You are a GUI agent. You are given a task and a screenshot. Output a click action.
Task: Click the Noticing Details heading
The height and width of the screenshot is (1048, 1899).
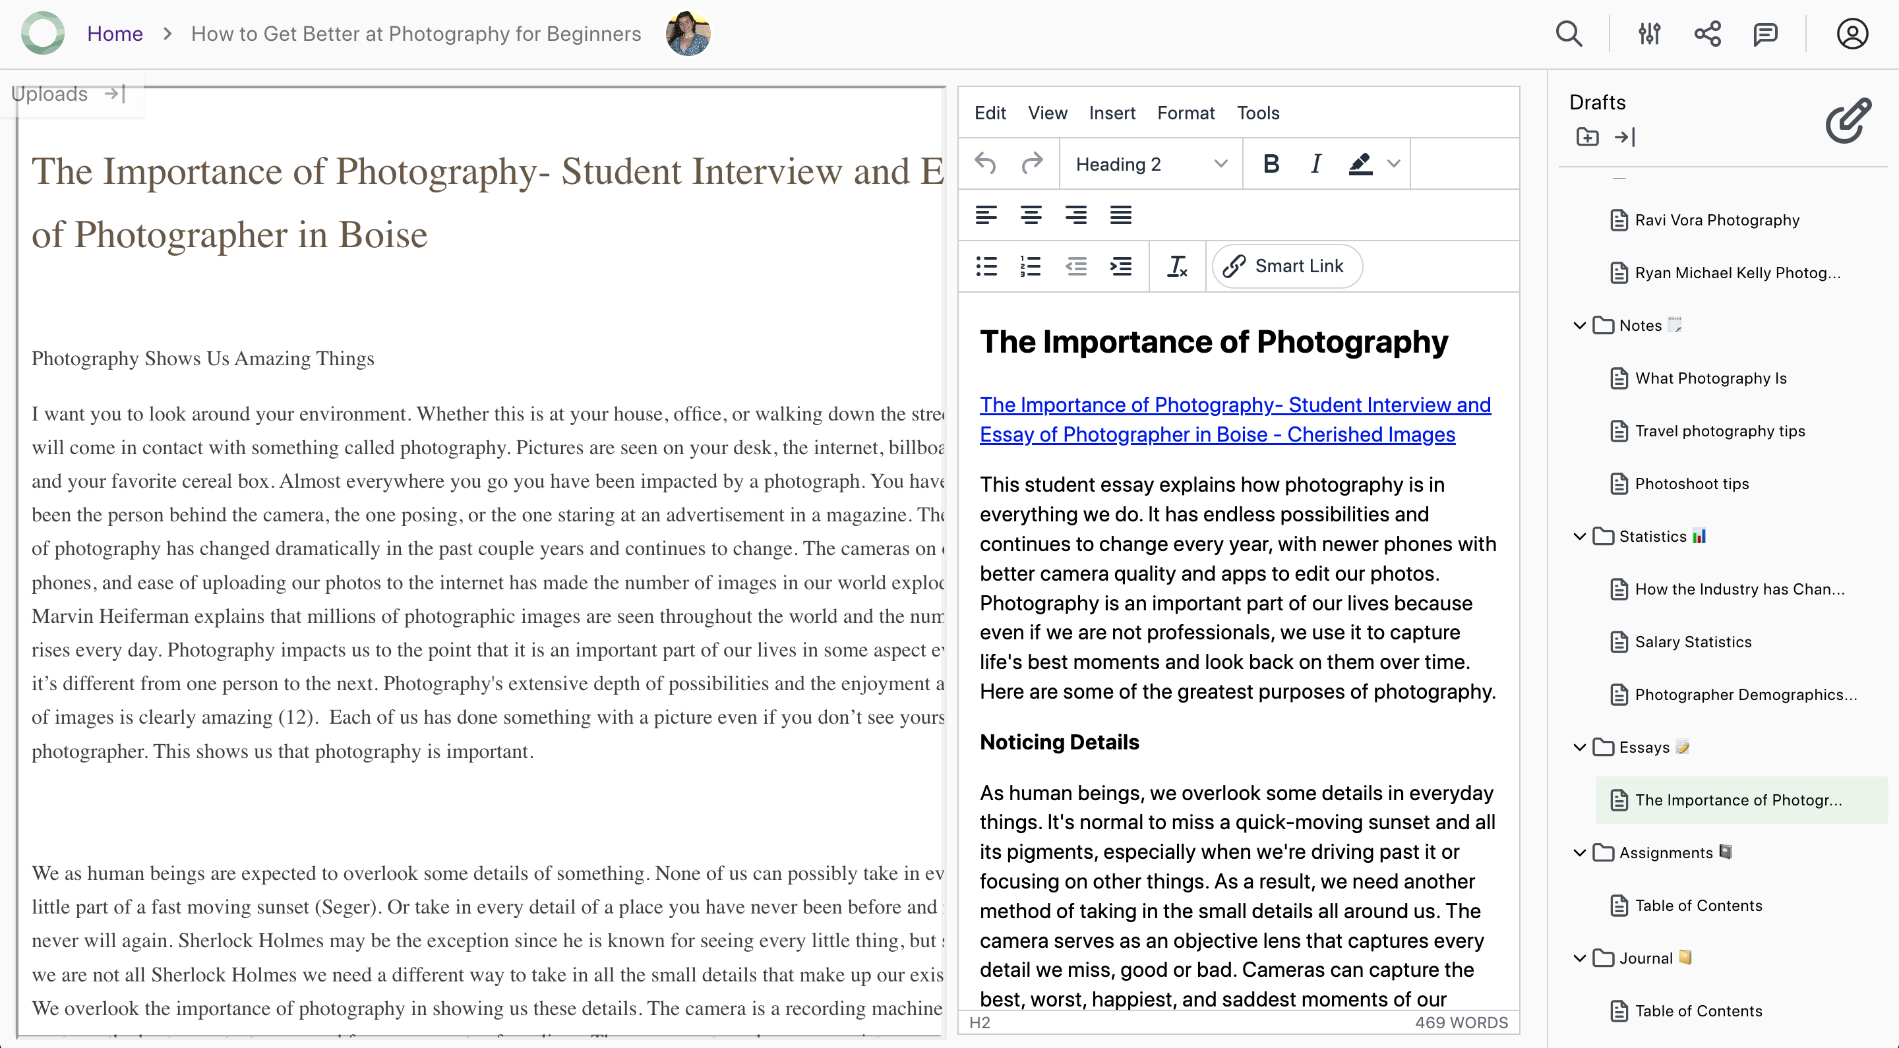[x=1058, y=742]
